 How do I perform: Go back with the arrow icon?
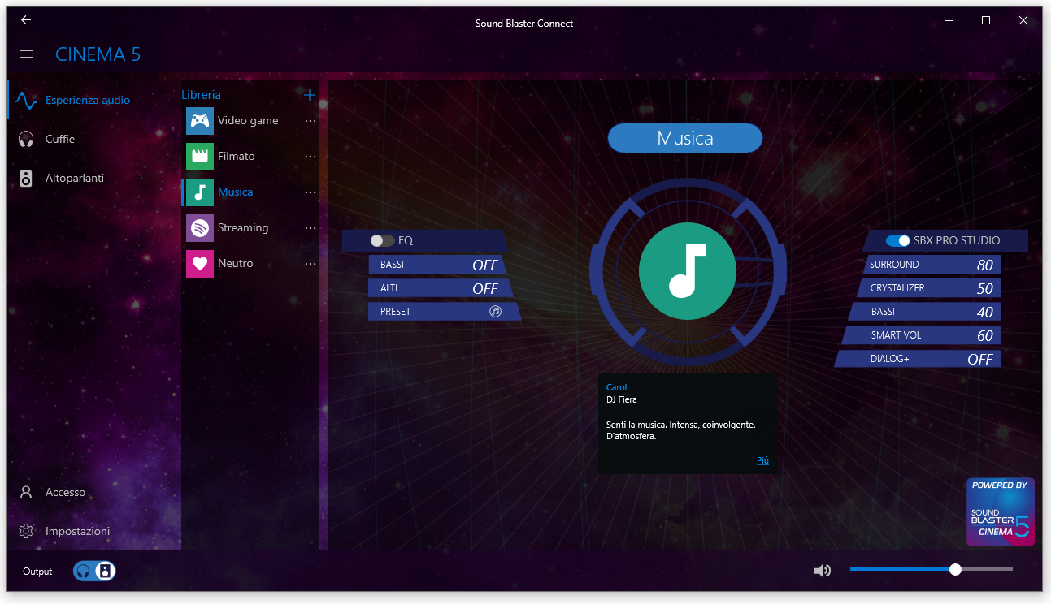click(26, 20)
